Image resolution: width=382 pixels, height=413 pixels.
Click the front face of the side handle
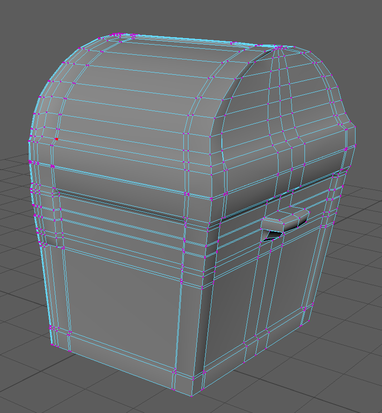point(283,225)
